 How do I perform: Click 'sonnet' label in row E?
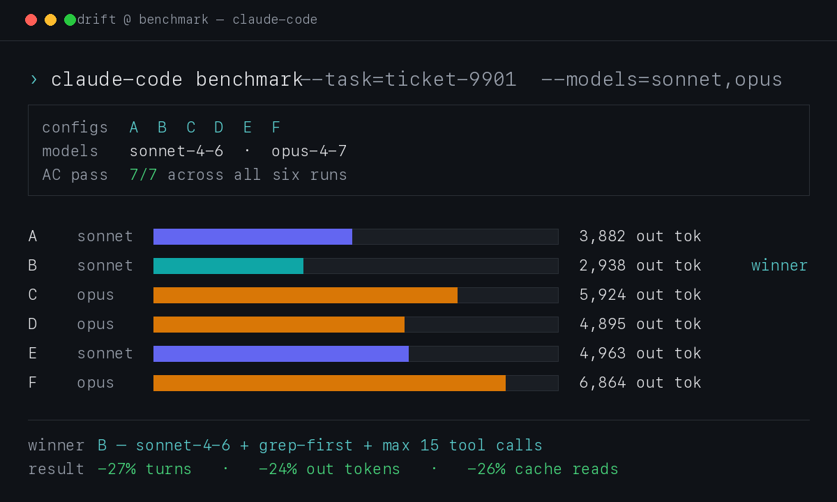(105, 353)
